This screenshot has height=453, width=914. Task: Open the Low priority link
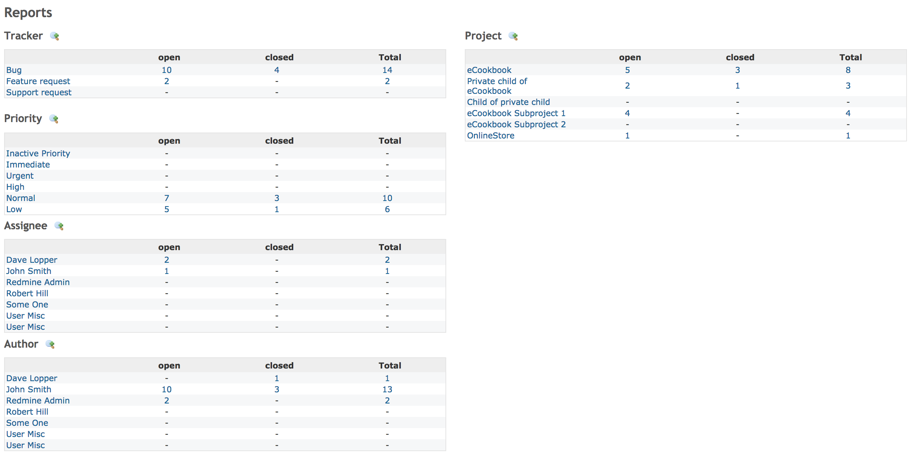click(14, 209)
